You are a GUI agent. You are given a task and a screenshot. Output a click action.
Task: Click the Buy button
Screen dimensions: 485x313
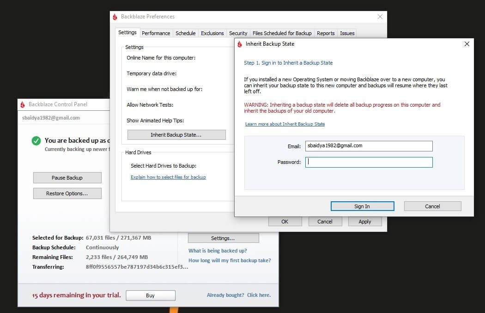tap(150, 295)
